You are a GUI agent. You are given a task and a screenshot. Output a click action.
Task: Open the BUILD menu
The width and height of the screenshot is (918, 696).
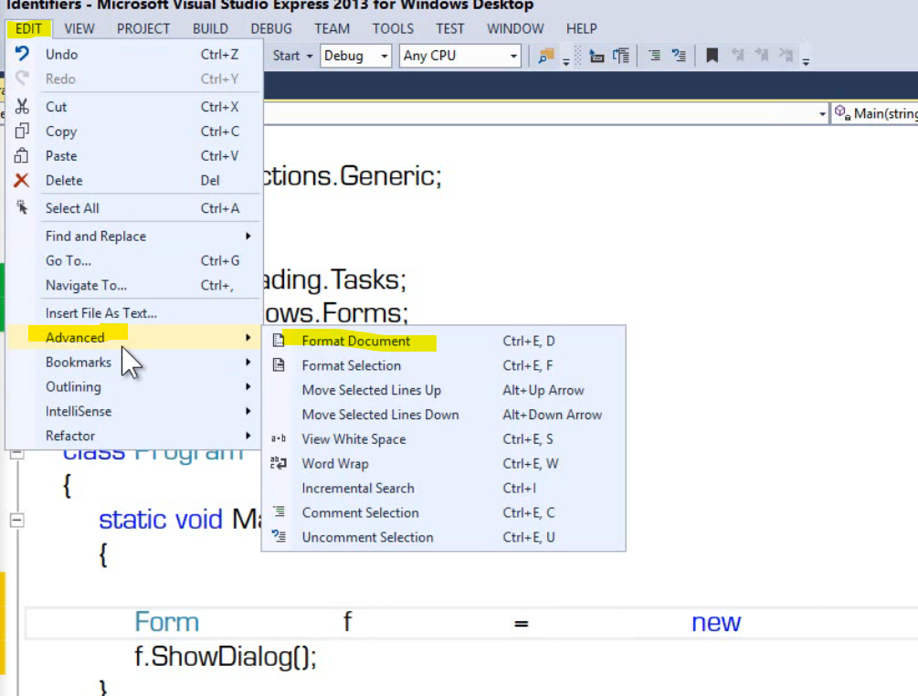click(210, 28)
